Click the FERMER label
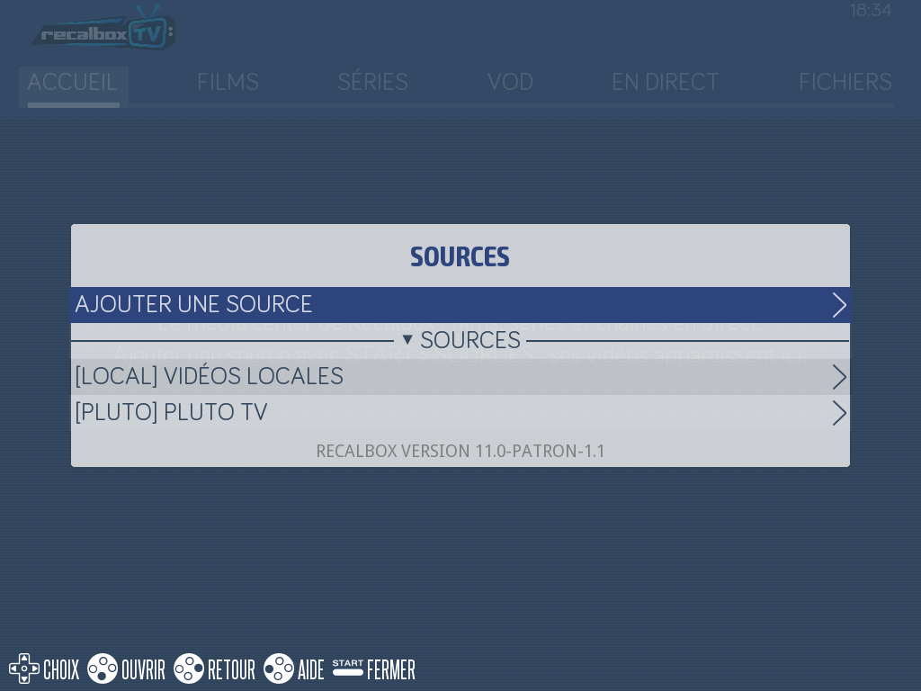The width and height of the screenshot is (921, 691). (x=391, y=669)
